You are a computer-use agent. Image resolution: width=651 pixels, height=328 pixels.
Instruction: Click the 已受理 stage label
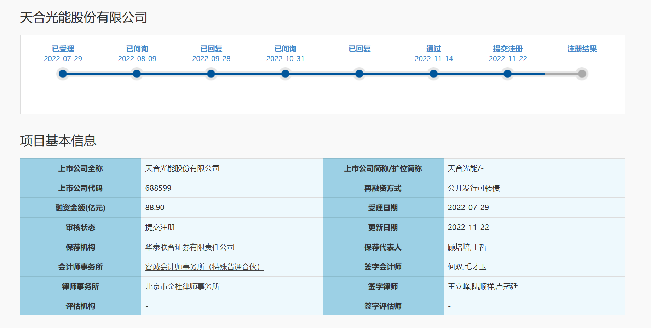pos(63,49)
